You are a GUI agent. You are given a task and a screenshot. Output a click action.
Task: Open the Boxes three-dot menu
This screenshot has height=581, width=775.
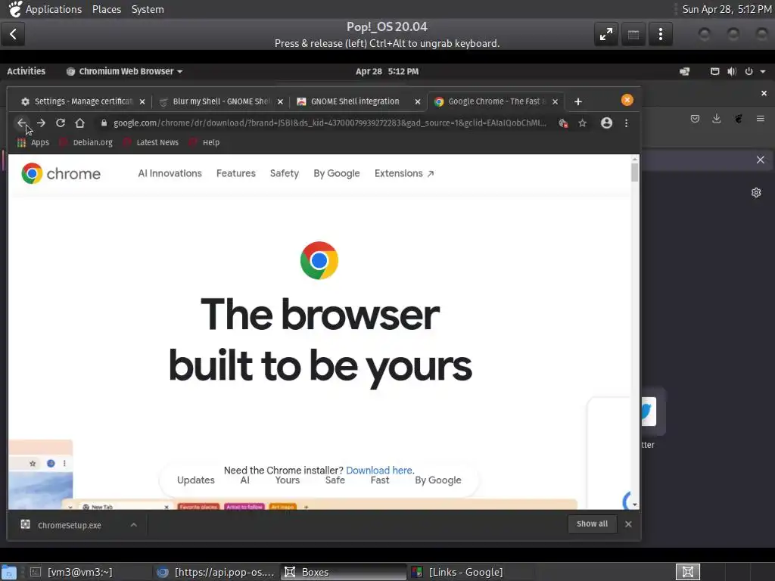(x=660, y=34)
